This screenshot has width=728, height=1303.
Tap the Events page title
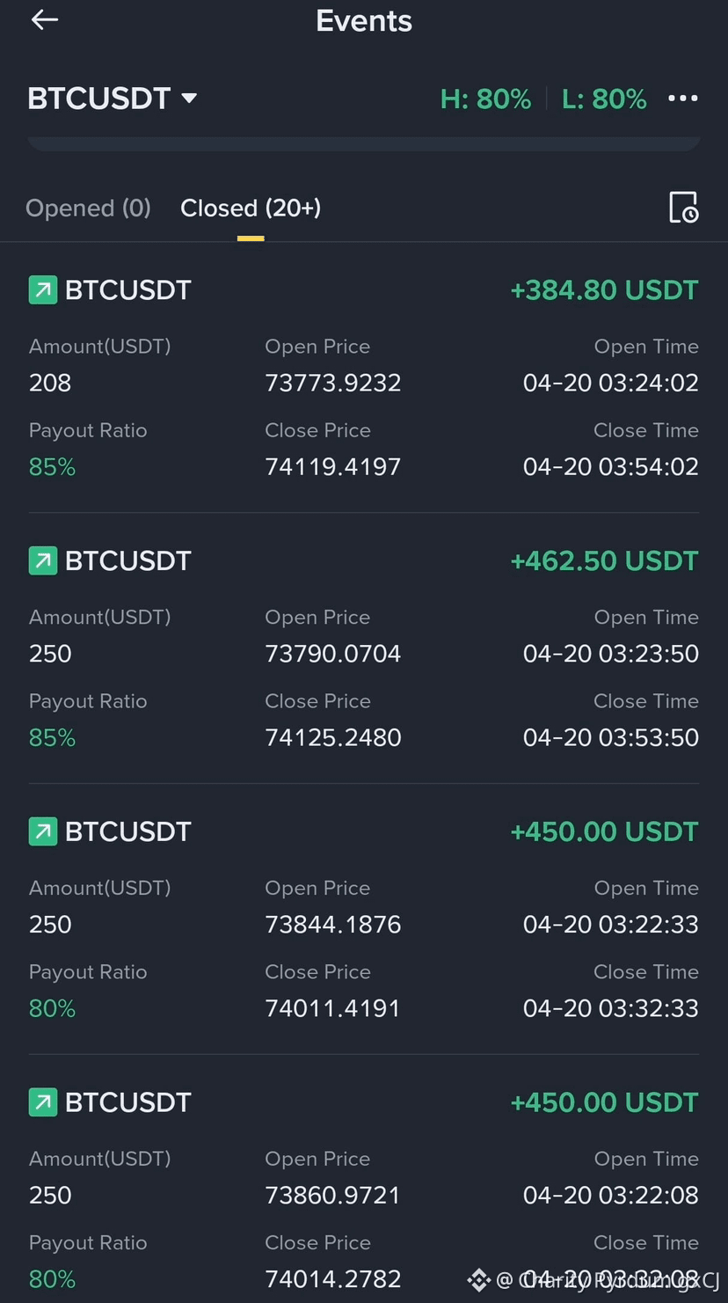tap(364, 20)
